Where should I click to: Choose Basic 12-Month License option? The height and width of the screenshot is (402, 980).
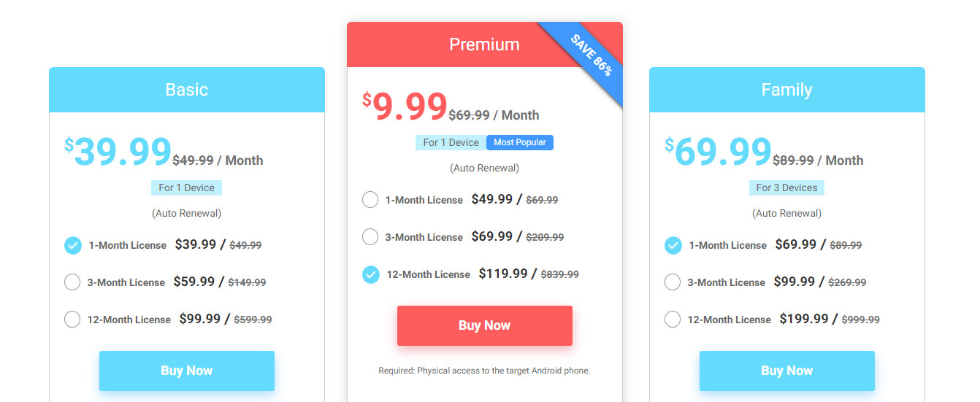72,320
